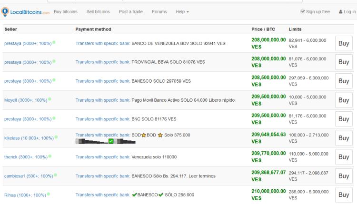357x204 pixels.
Task: Open prestaya profile in BNC SOLO row
Action: 28,119
